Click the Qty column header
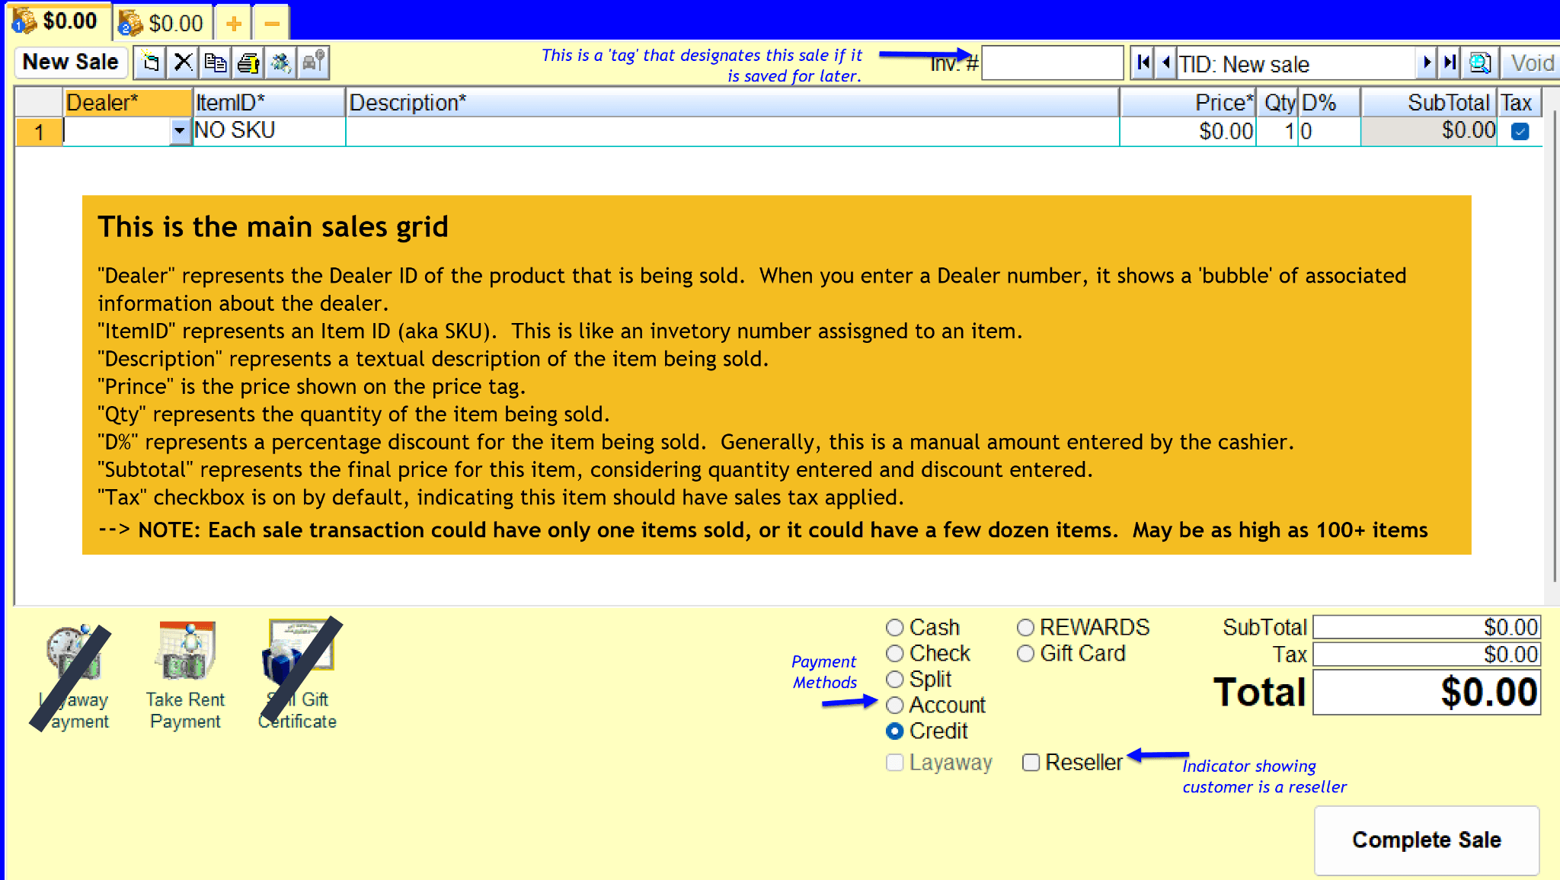1560x880 pixels. [1279, 103]
